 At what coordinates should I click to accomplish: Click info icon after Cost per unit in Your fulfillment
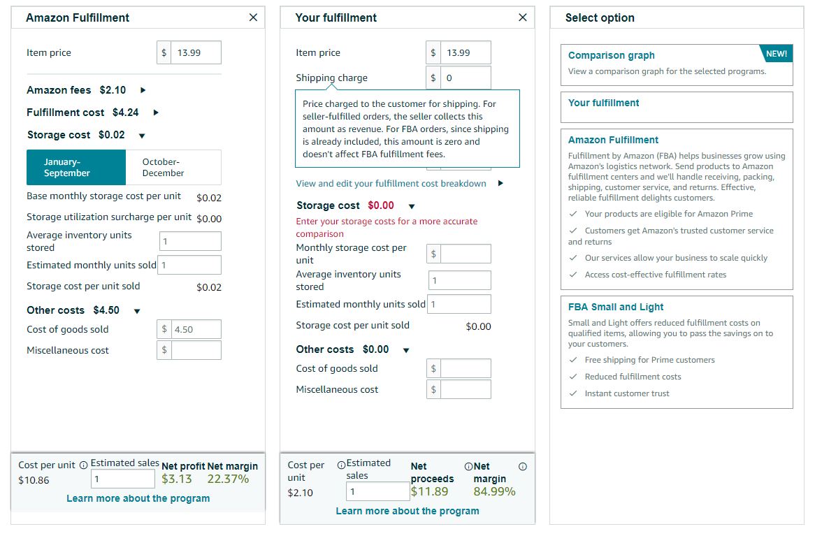click(x=341, y=465)
